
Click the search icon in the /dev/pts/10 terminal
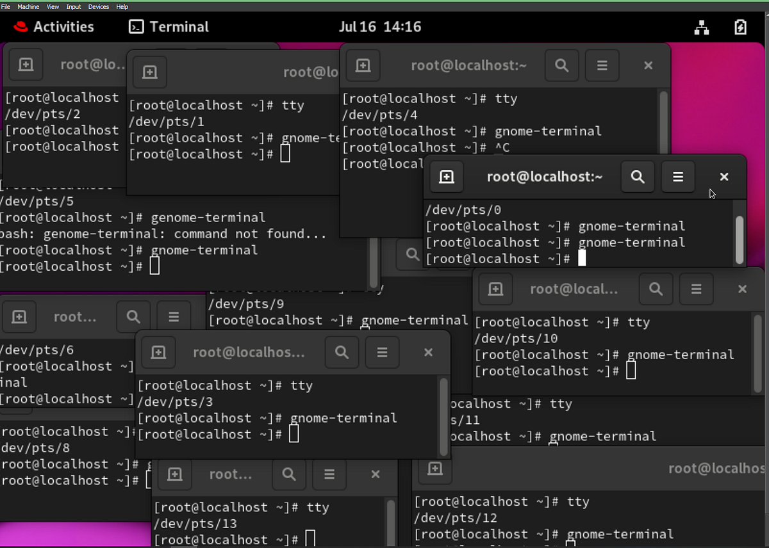(x=656, y=289)
